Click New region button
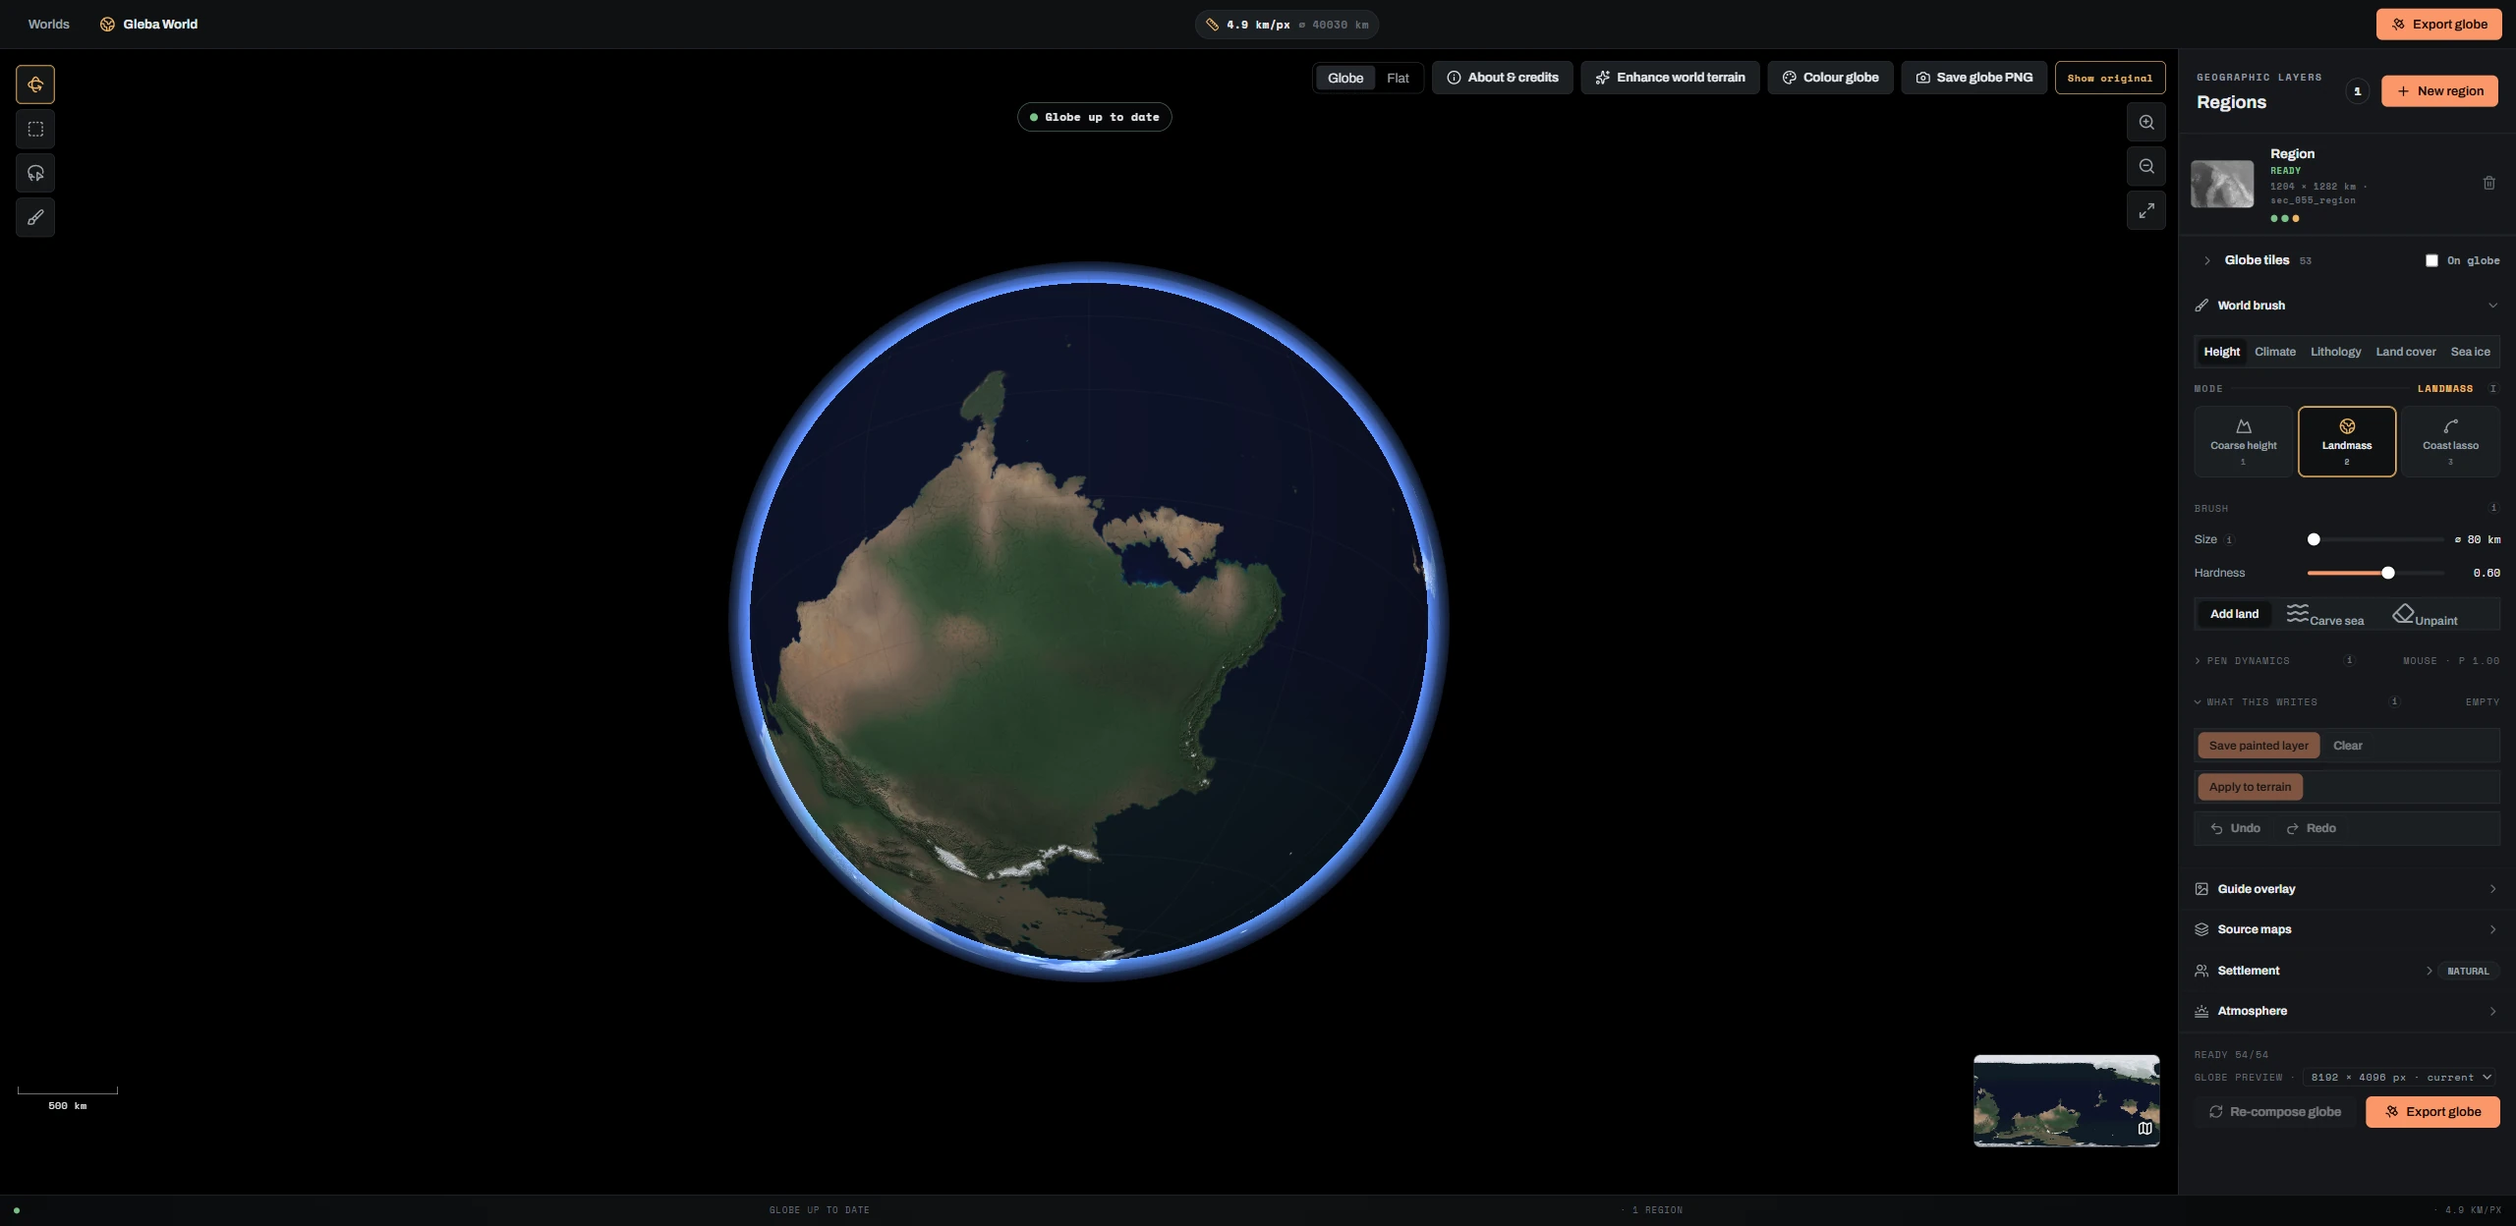The height and width of the screenshot is (1226, 2516). click(2439, 91)
